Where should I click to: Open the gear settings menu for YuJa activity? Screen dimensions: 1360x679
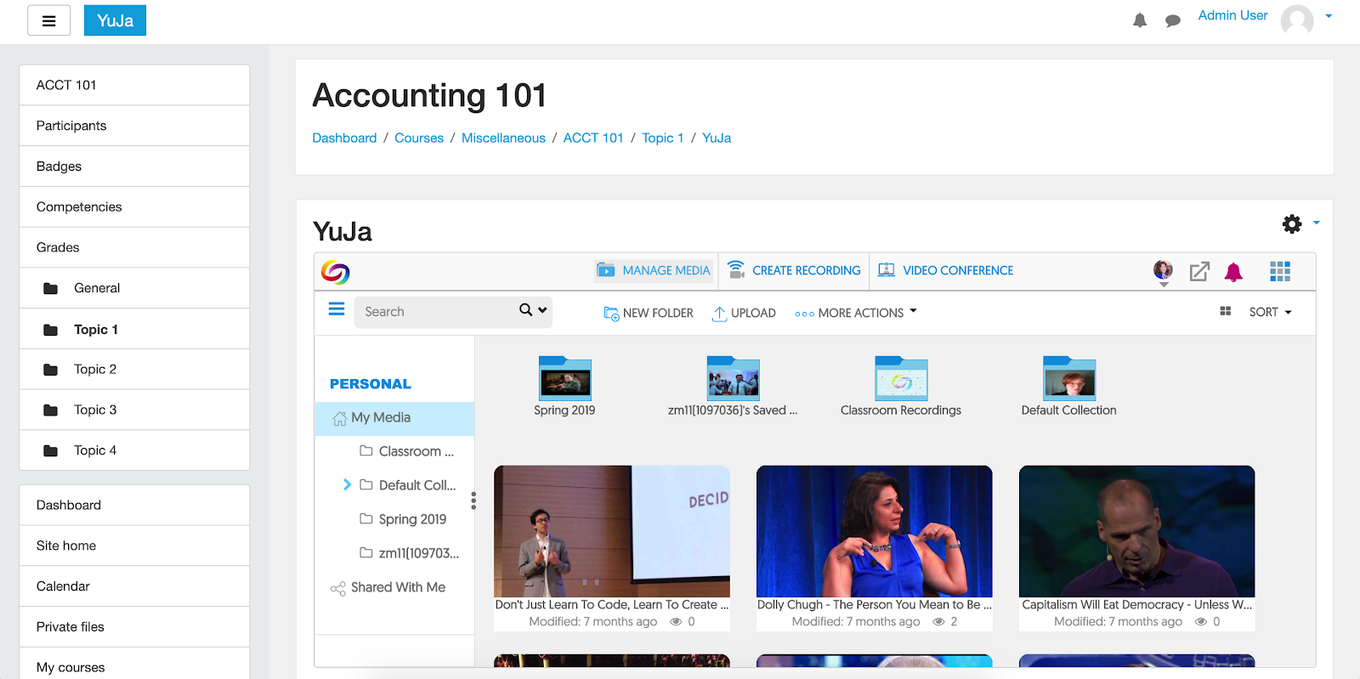[1292, 224]
